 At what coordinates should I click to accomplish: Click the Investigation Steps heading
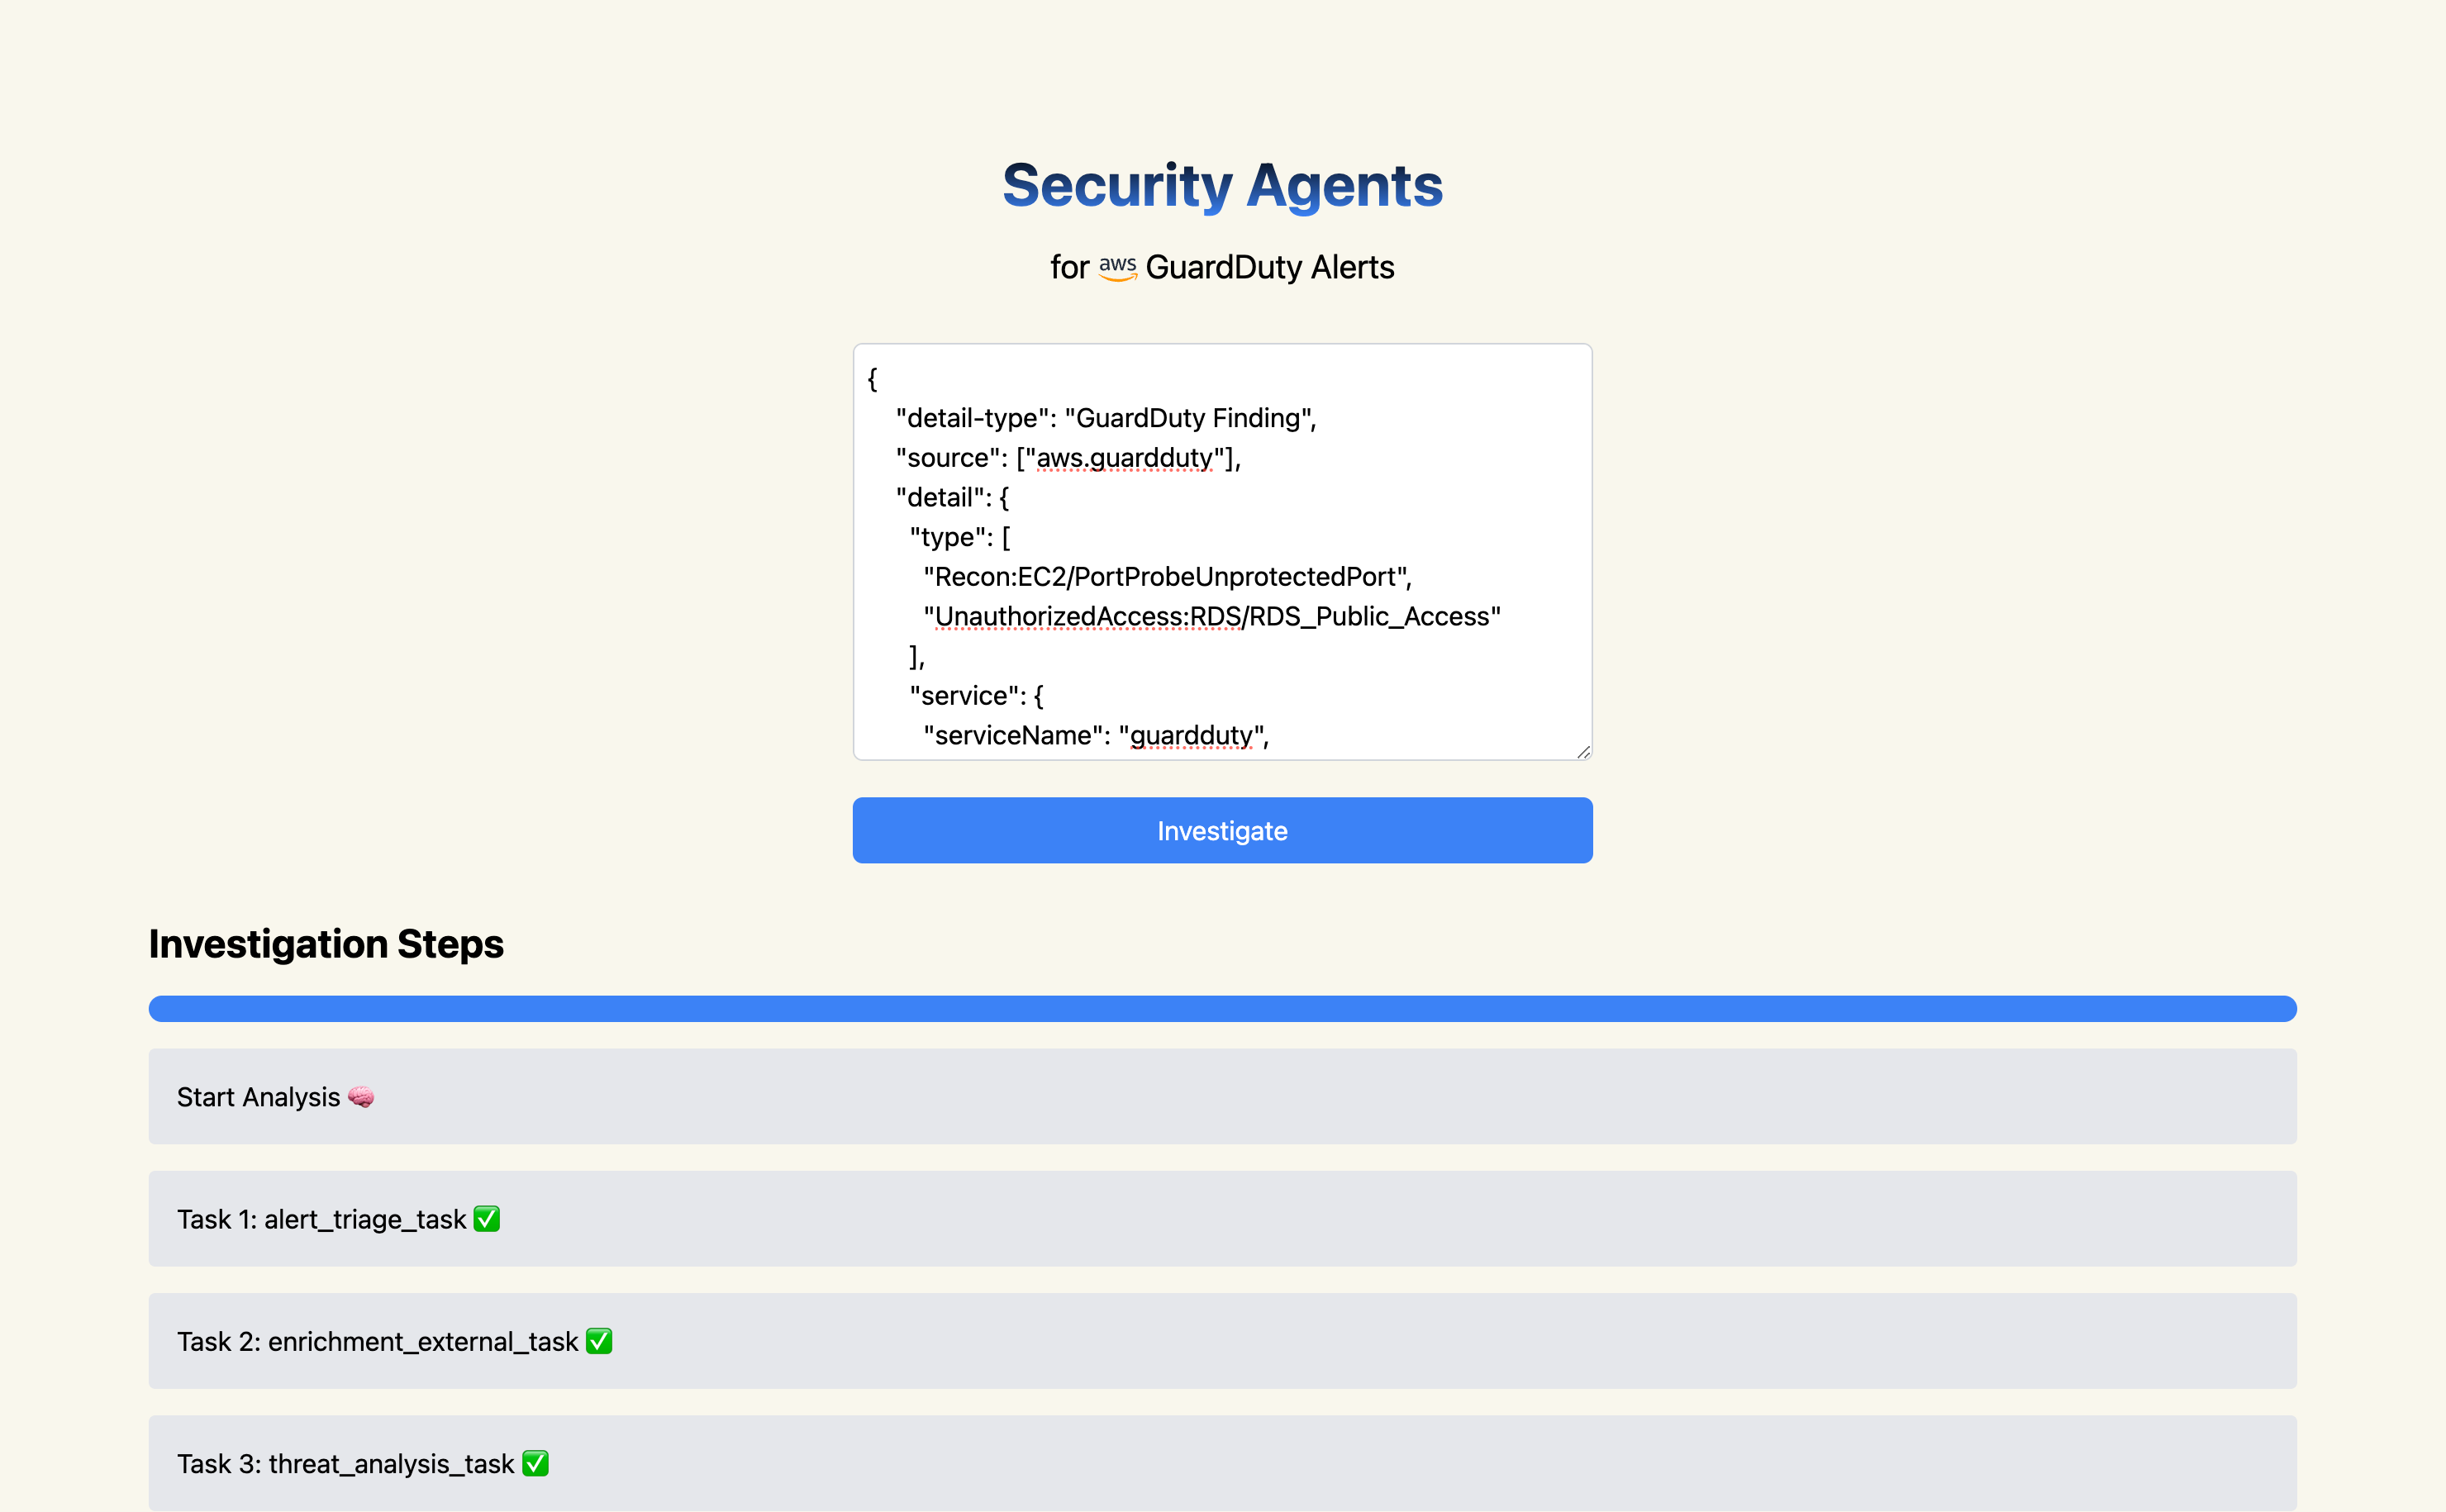326,944
